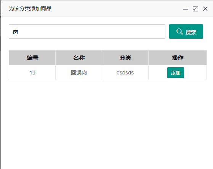
Task: Click the dimmed background strip at left edge
Action: 0,95
